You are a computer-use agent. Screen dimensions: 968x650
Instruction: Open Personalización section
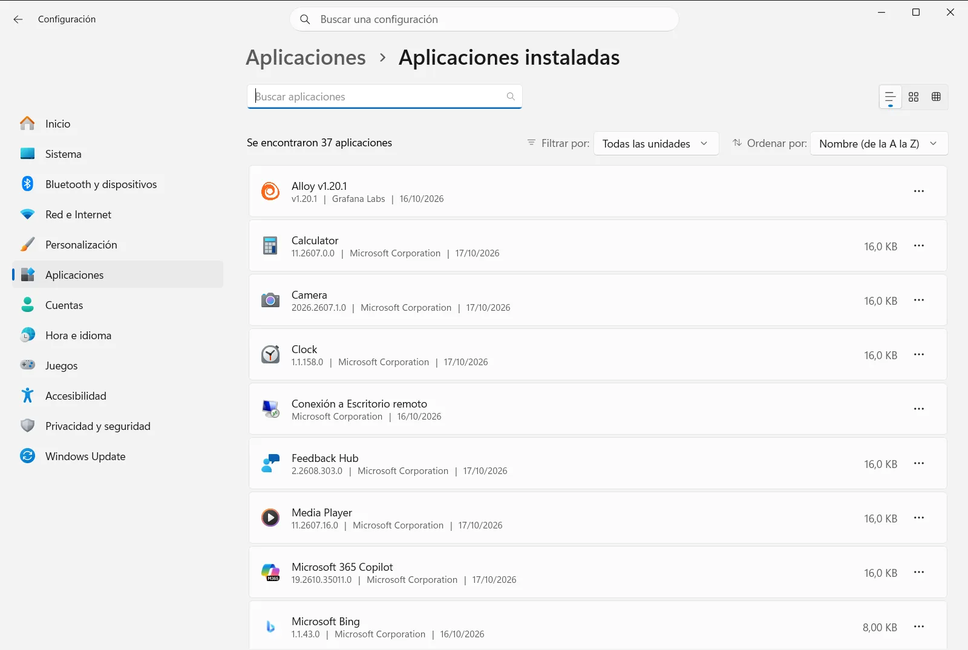click(x=118, y=244)
